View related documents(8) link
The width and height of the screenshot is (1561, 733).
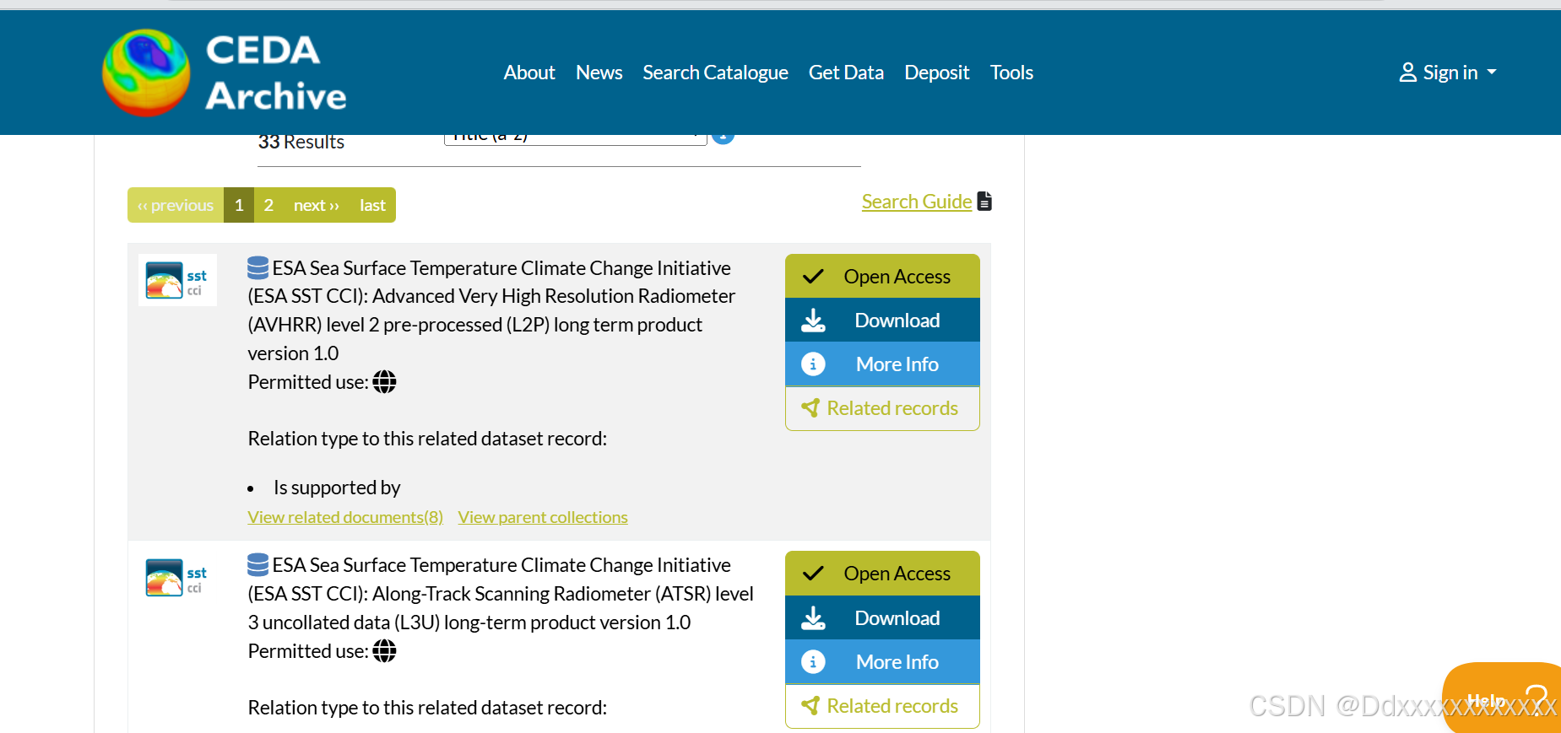[345, 517]
